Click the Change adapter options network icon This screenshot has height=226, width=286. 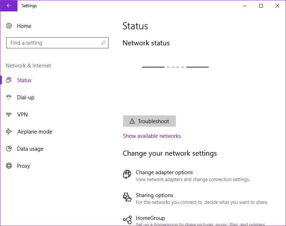click(x=127, y=175)
